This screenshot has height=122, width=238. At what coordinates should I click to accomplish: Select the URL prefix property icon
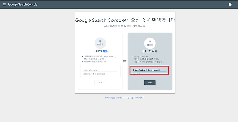[x=150, y=43]
